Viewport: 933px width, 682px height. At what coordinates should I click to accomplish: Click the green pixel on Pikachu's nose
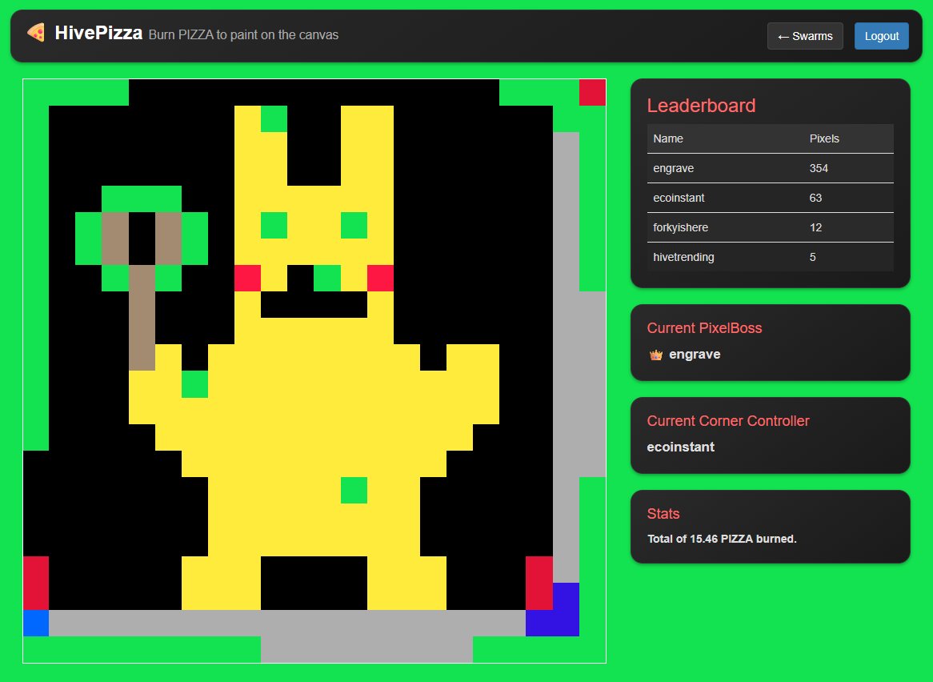[327, 278]
